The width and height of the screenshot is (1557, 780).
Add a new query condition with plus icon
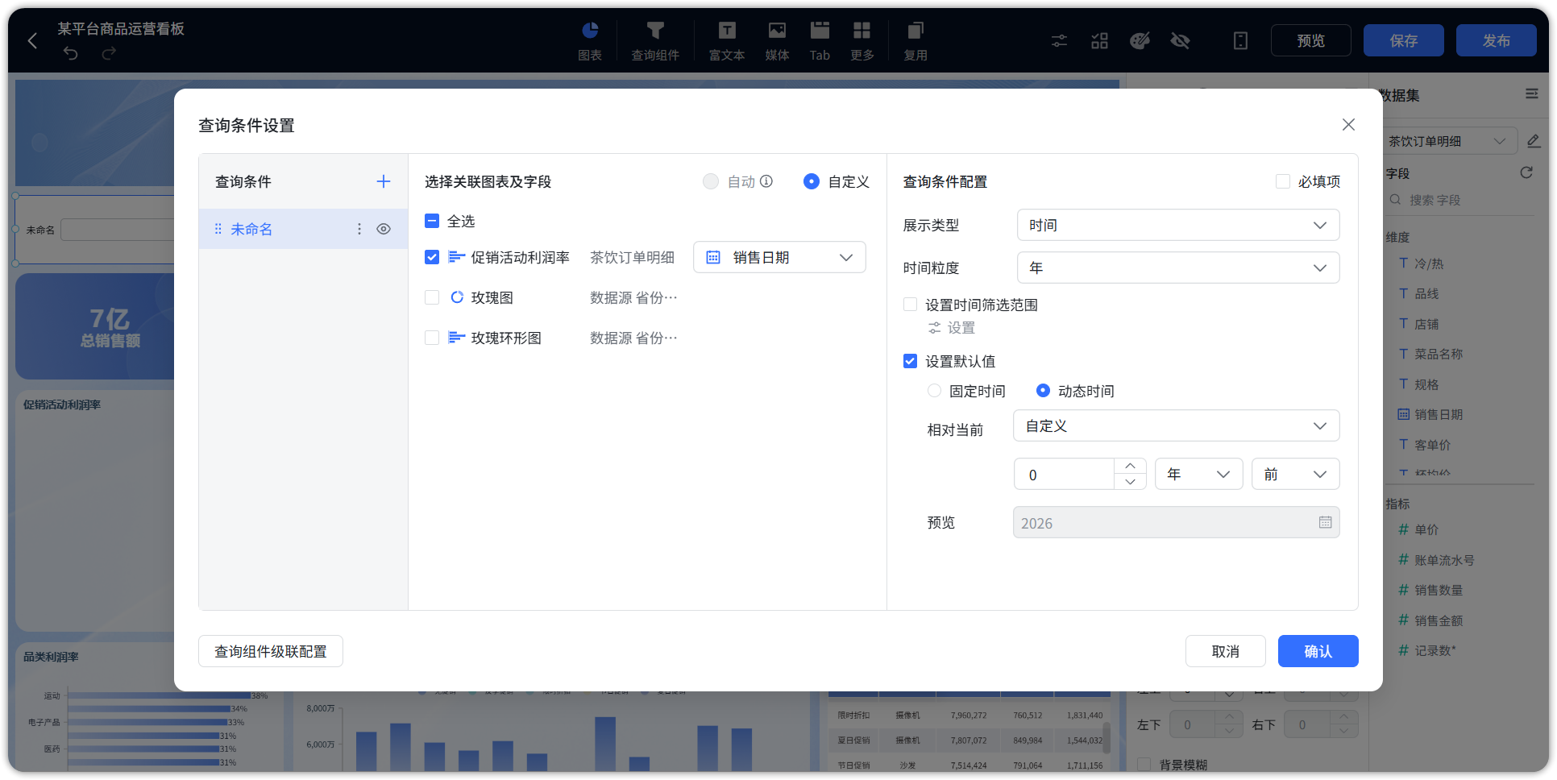[384, 181]
